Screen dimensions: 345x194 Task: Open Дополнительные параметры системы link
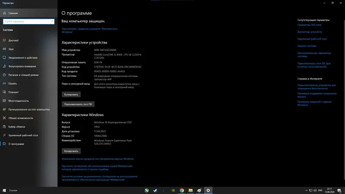tap(314, 55)
